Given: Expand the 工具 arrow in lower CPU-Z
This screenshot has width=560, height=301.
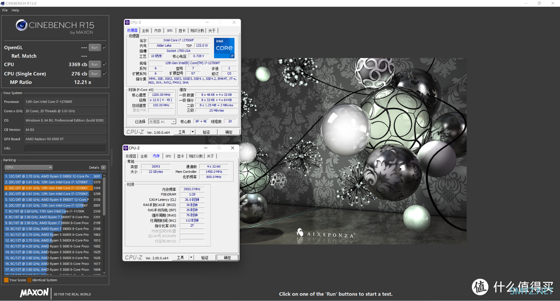Looking at the screenshot, I should click(191, 257).
